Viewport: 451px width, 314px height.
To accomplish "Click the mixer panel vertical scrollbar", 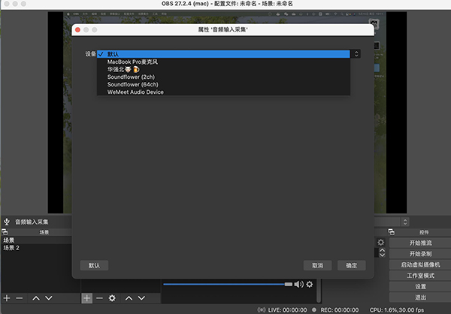I will click(319, 291).
